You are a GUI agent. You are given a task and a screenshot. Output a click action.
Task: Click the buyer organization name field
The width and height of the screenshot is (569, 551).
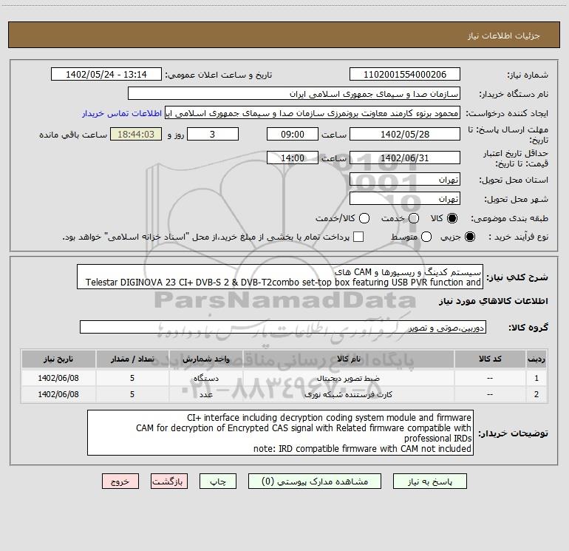click(294, 93)
